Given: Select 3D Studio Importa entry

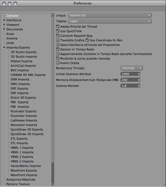Looking at the screenshot, I should pos(24,57).
